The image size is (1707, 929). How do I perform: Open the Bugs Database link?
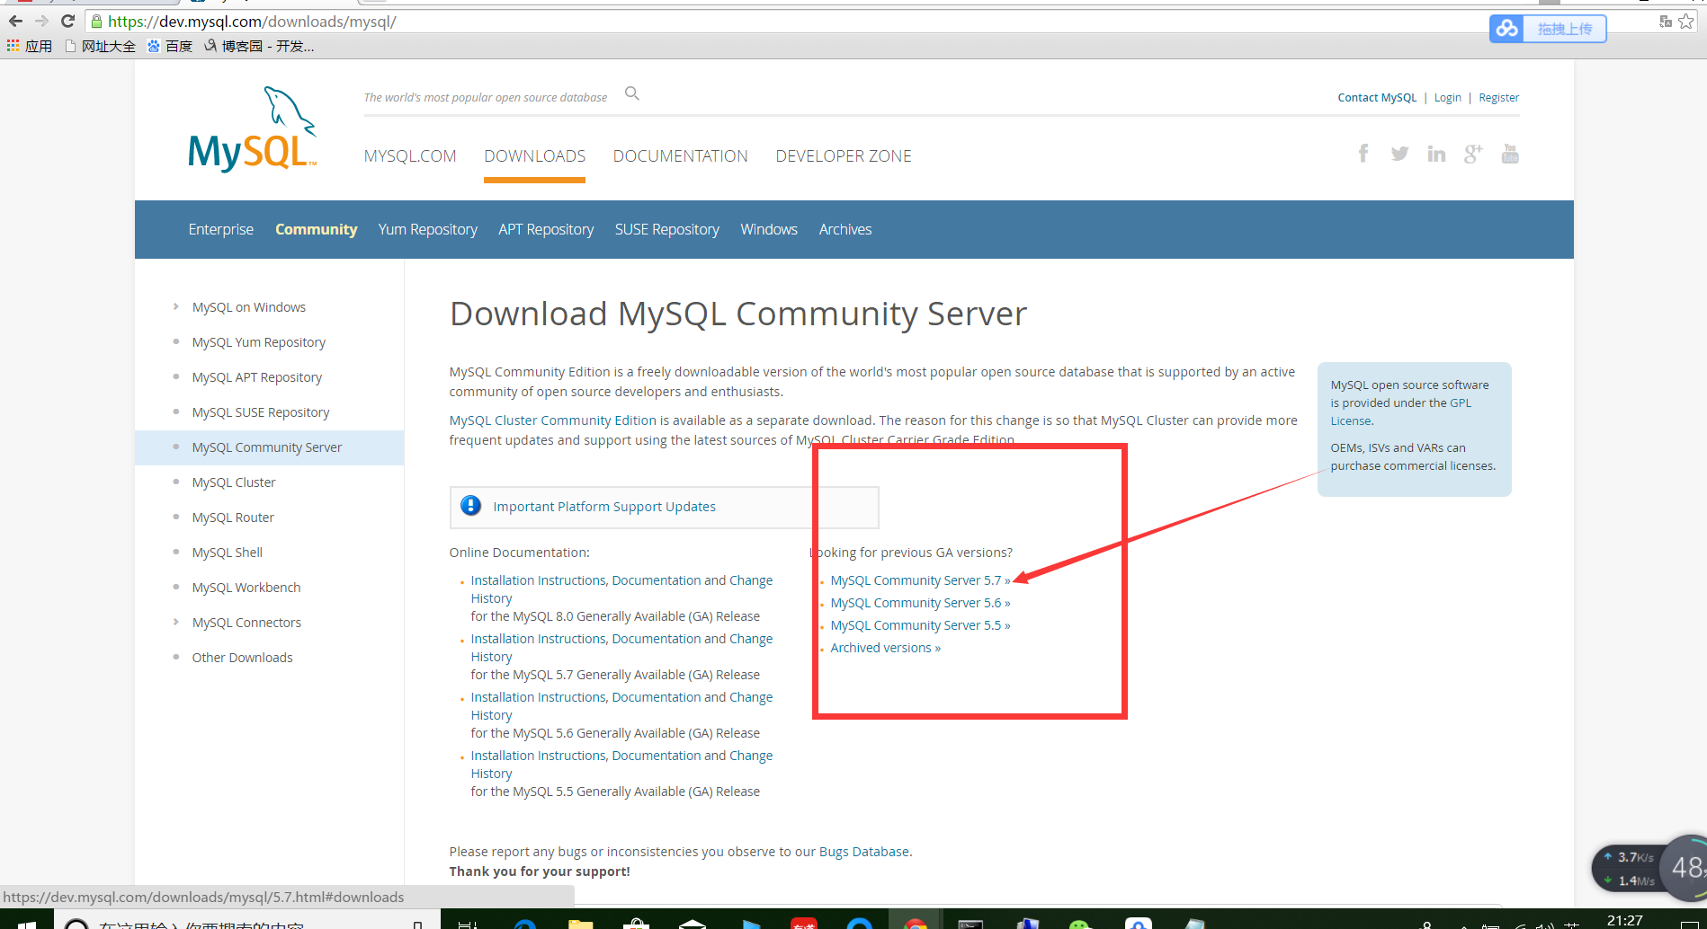click(863, 852)
